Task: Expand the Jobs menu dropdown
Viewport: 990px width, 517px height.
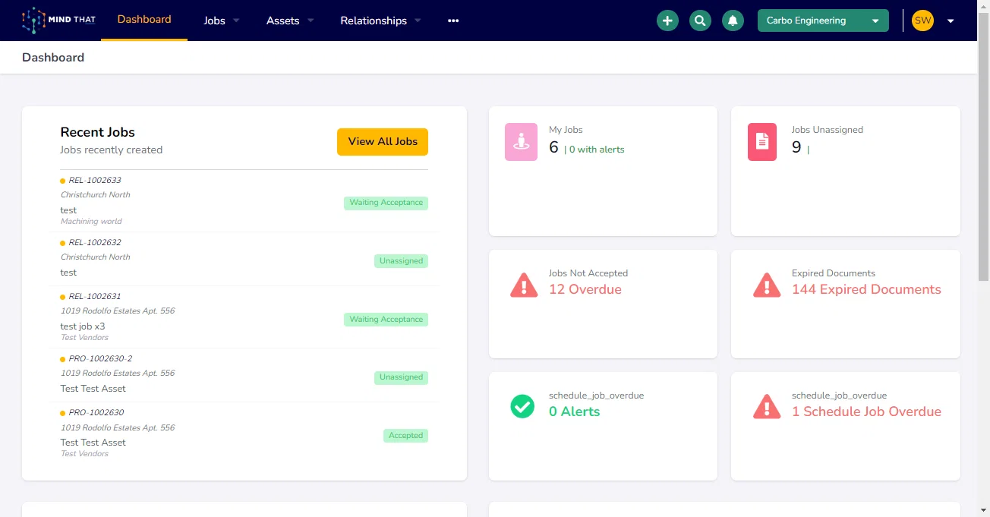Action: point(222,20)
